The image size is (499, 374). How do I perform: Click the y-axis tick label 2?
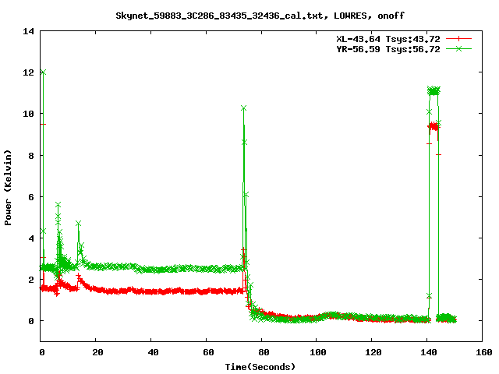coord(31,280)
